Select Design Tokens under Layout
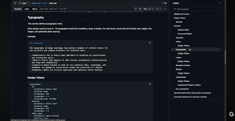The height and width of the screenshot is (121, 235). [x=184, y=61]
